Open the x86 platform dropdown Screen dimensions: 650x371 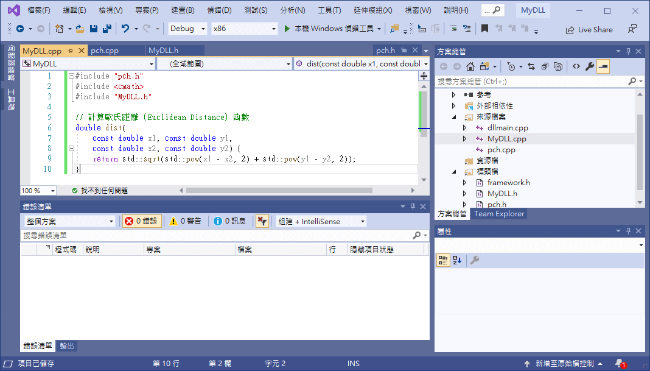[244, 29]
